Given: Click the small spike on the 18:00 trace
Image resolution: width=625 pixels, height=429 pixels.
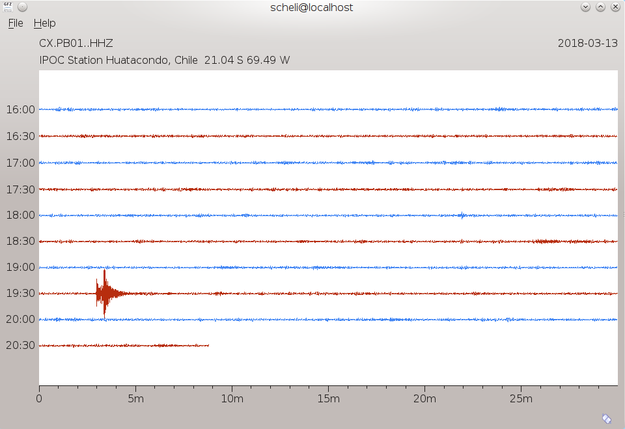Looking at the screenshot, I should 462,215.
